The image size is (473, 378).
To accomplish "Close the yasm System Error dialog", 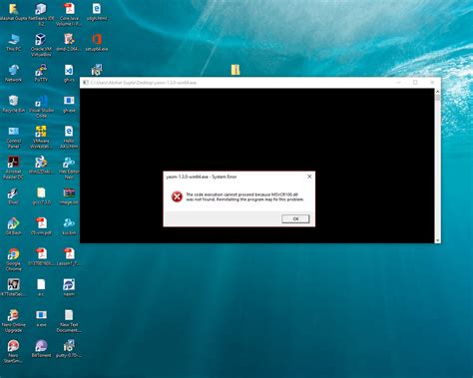I will [309, 177].
